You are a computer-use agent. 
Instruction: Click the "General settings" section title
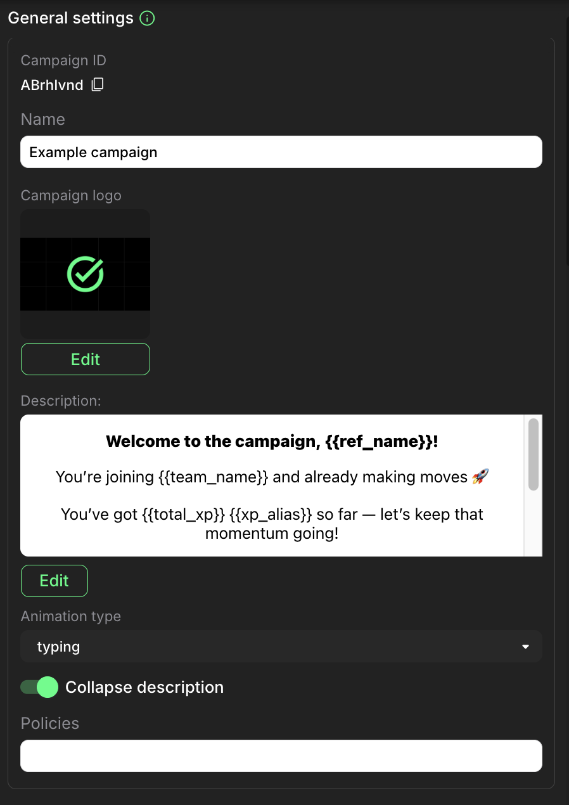coord(70,18)
